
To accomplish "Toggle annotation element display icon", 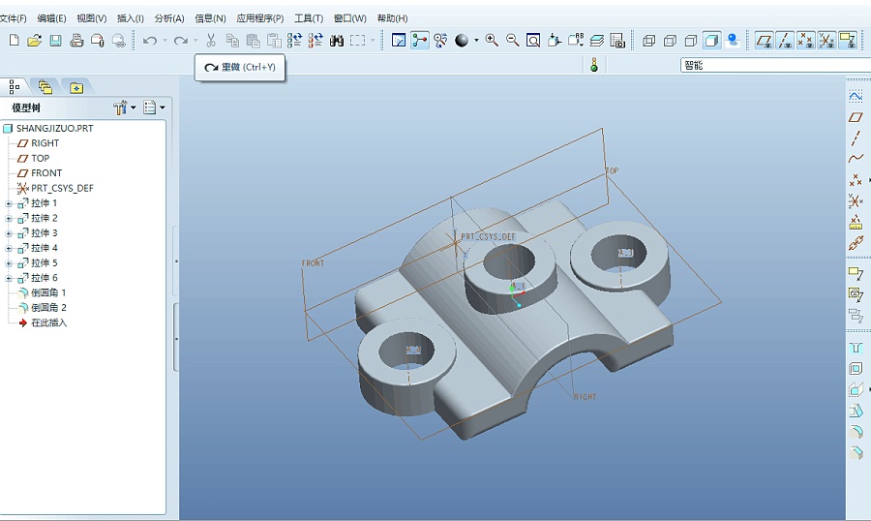I will coord(848,40).
